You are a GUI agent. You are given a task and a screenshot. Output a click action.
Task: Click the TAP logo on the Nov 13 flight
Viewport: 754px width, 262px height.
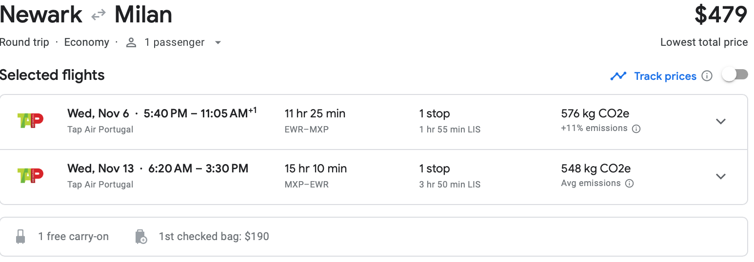[x=30, y=176]
